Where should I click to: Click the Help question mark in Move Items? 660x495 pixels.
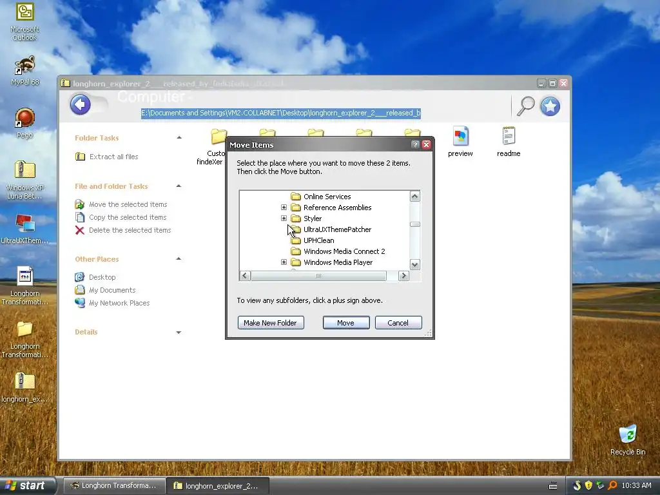click(x=415, y=145)
